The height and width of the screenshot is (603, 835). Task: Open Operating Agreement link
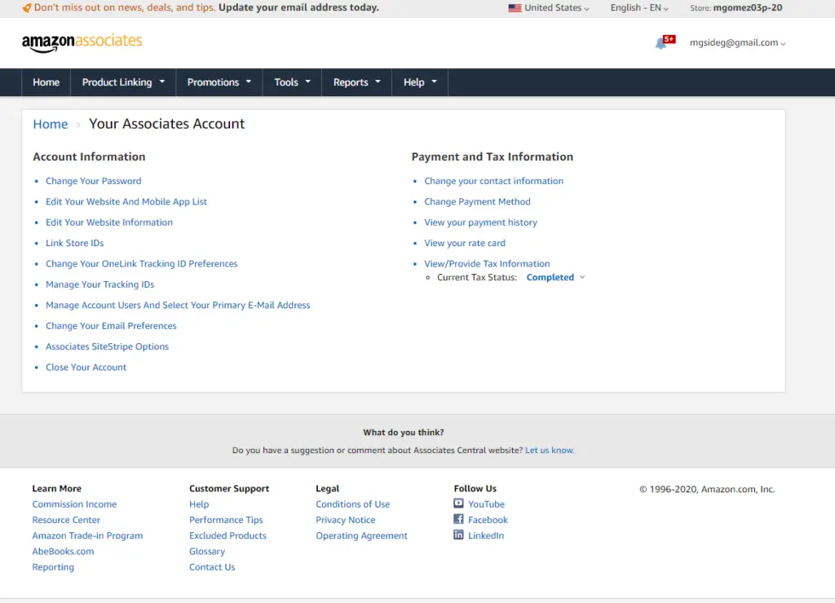pyautogui.click(x=361, y=536)
